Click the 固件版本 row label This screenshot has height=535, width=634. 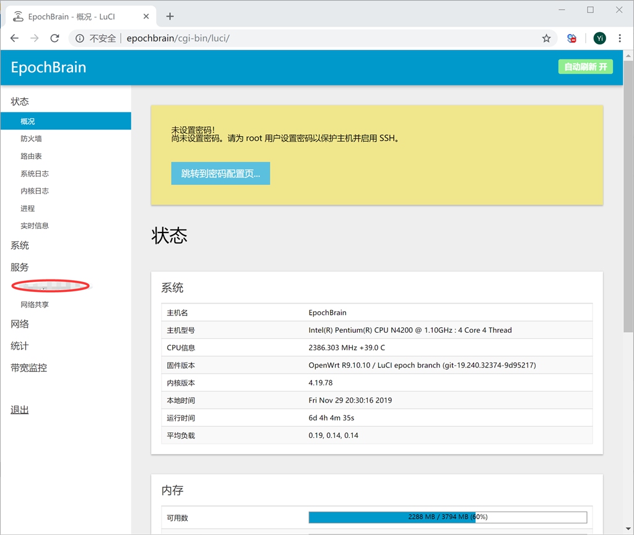181,366
